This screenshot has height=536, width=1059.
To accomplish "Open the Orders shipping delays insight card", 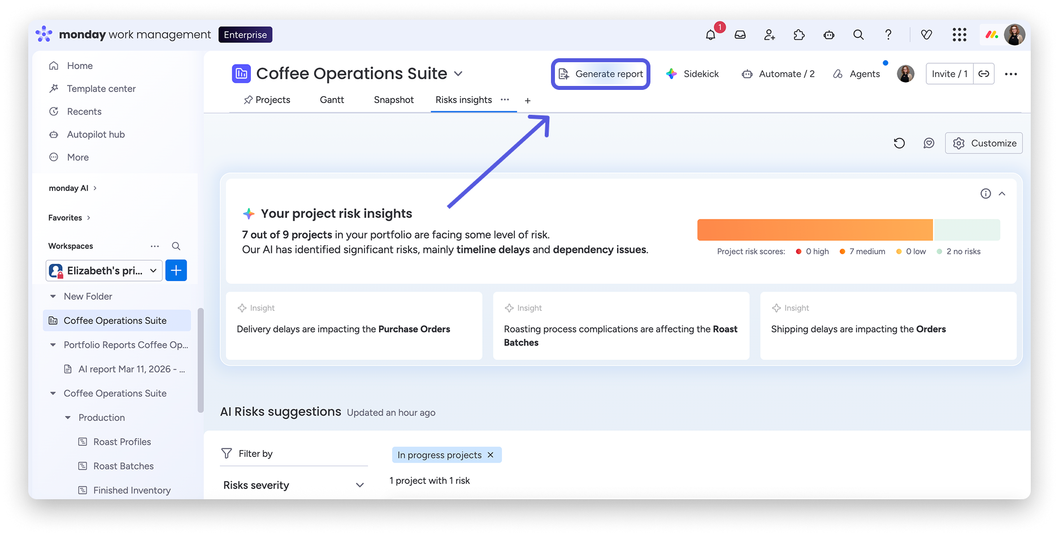I will tap(888, 326).
